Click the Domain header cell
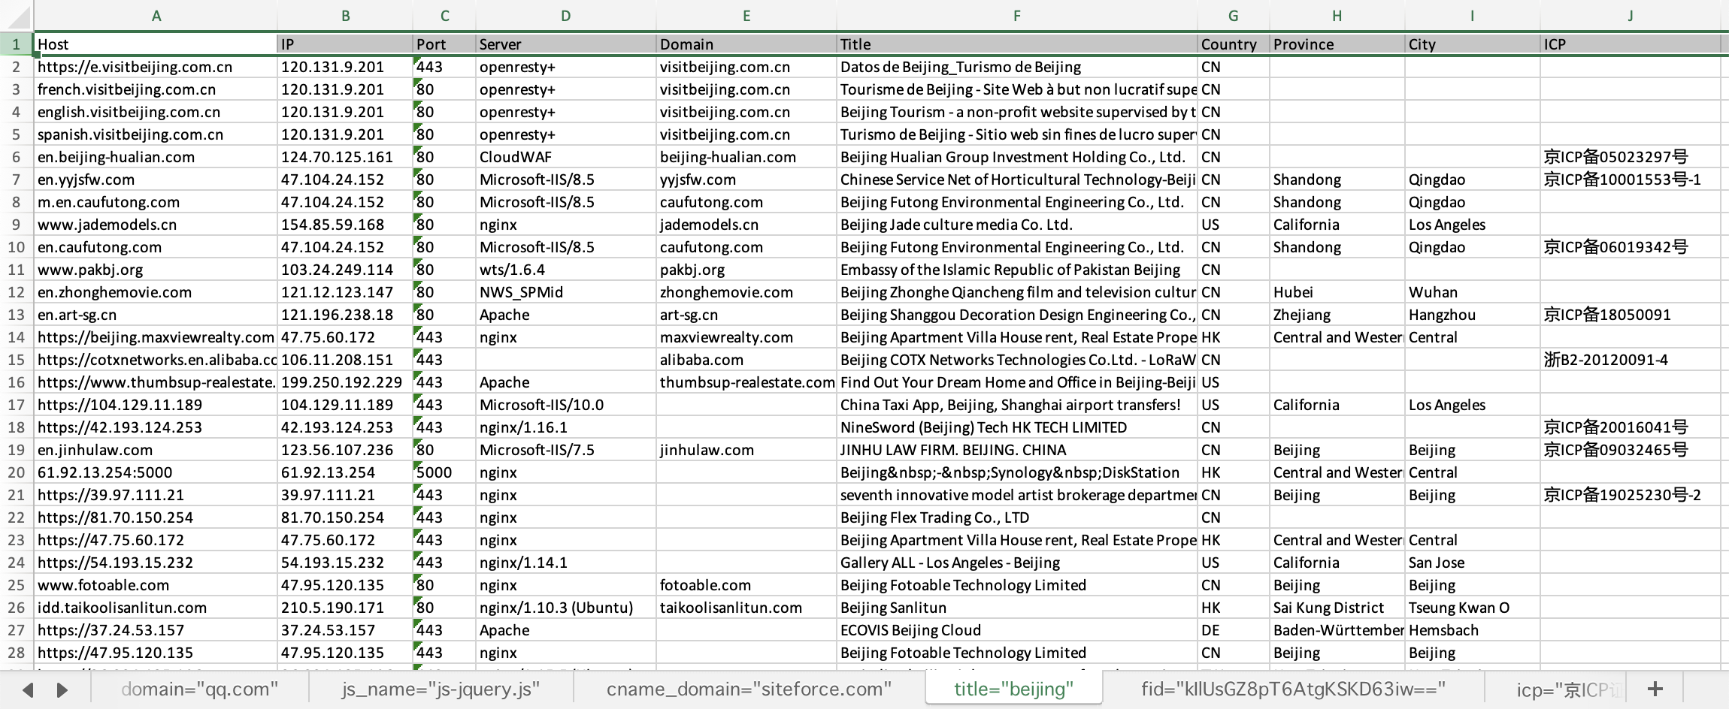The height and width of the screenshot is (709, 1729). (746, 44)
